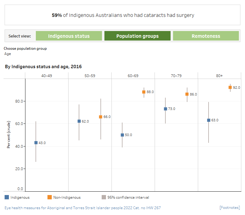245x215 pixels.
Task: Switch to the Indigenous status view
Action: (x=69, y=36)
